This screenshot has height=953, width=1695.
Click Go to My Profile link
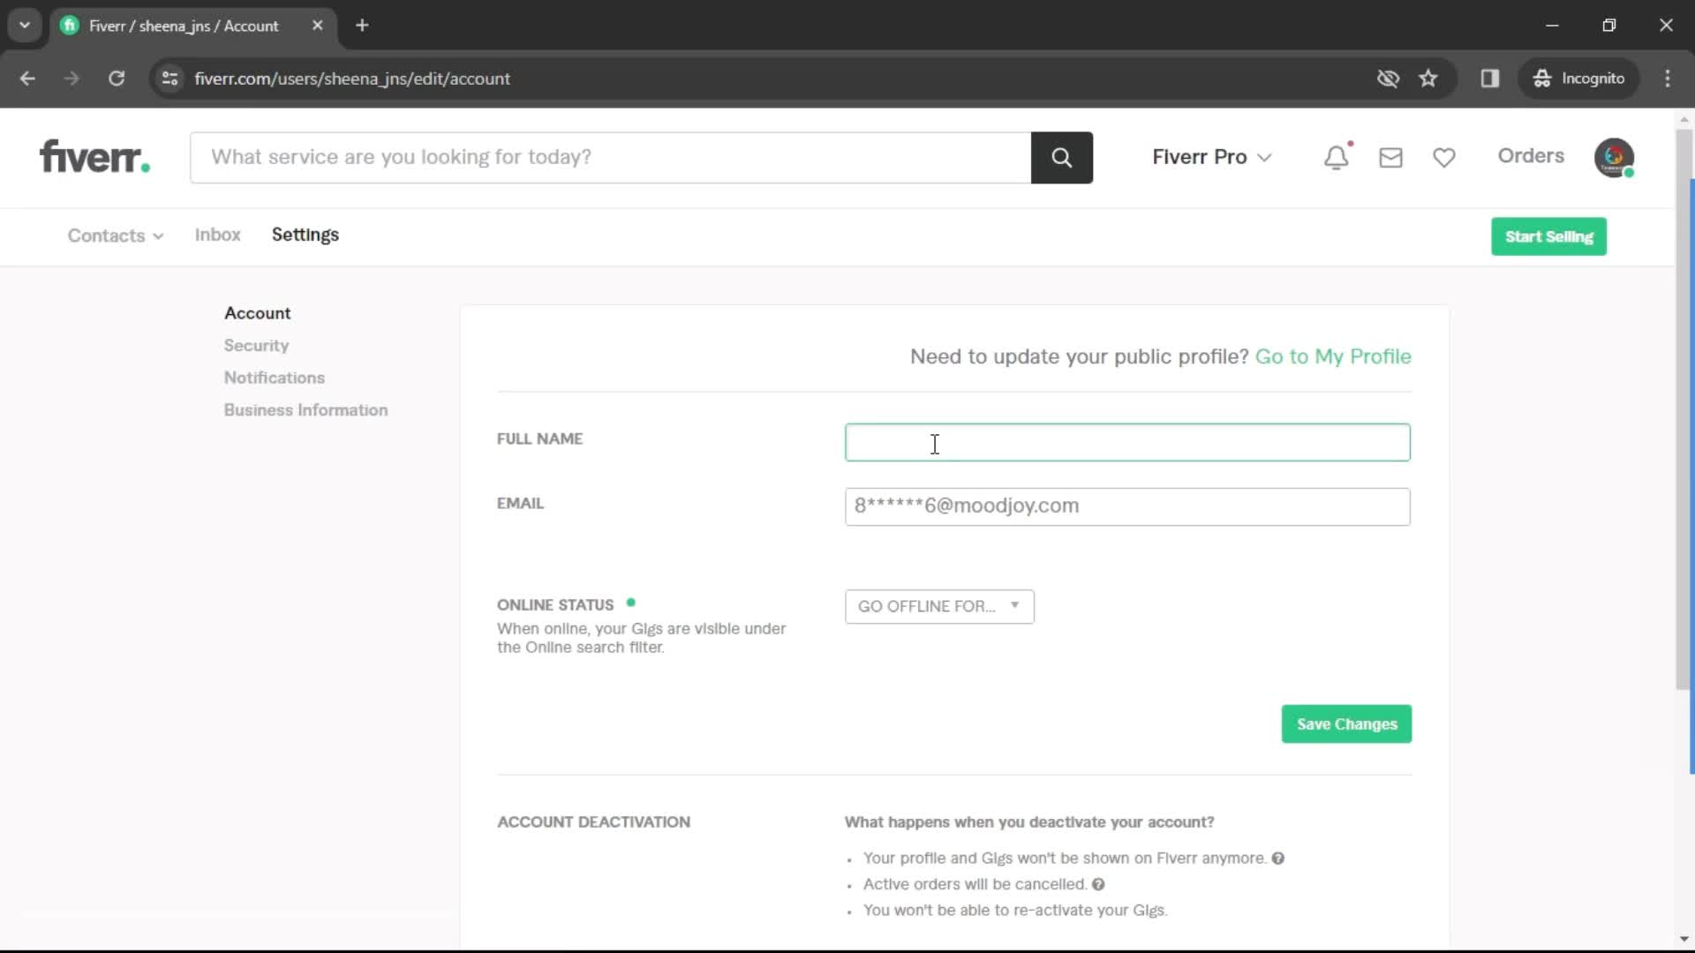pyautogui.click(x=1333, y=355)
